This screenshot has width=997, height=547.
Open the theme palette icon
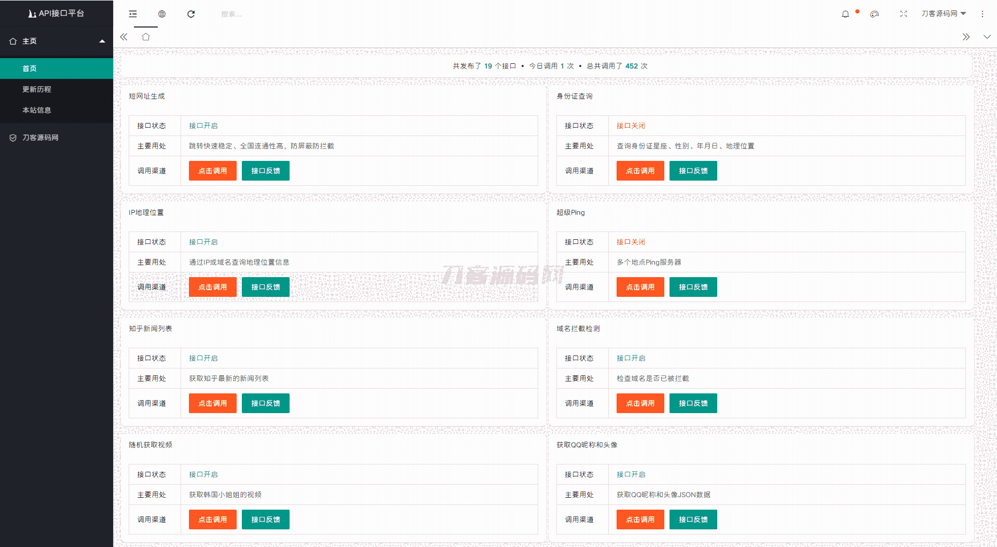pyautogui.click(x=875, y=14)
